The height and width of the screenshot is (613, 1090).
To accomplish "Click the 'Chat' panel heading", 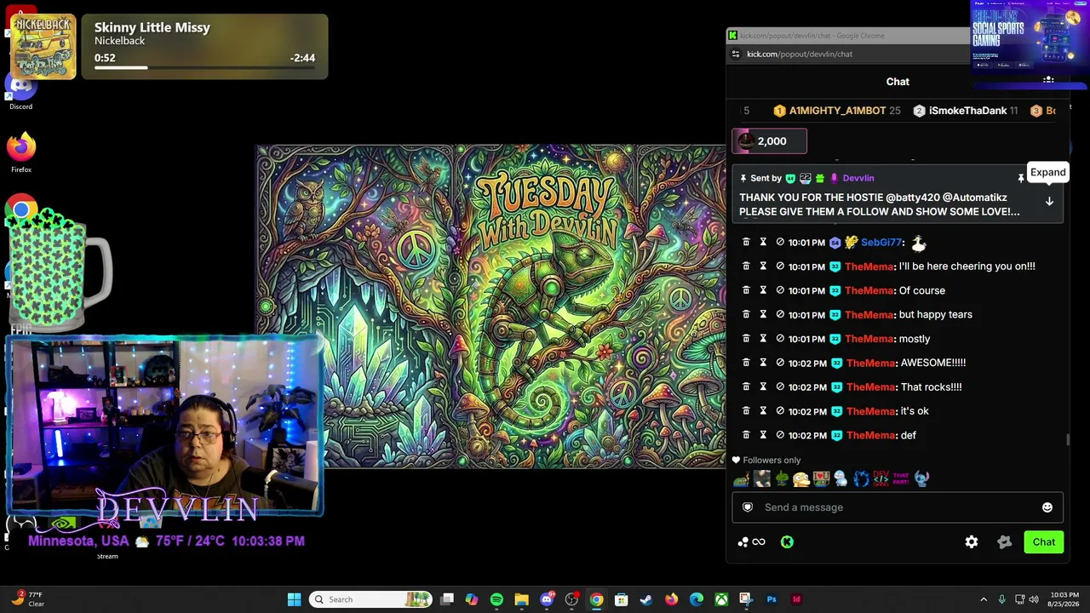I will (898, 82).
